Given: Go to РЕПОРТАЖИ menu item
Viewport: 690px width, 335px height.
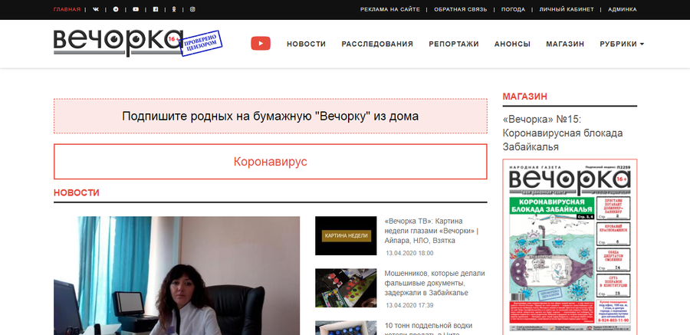Looking at the screenshot, I should (454, 44).
